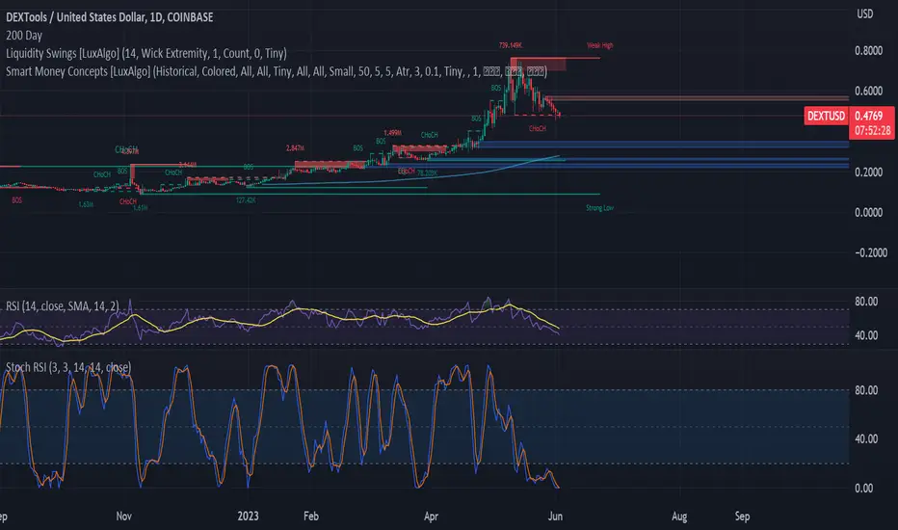
Task: Click the 0.8000 price axis label
Action: click(868, 51)
